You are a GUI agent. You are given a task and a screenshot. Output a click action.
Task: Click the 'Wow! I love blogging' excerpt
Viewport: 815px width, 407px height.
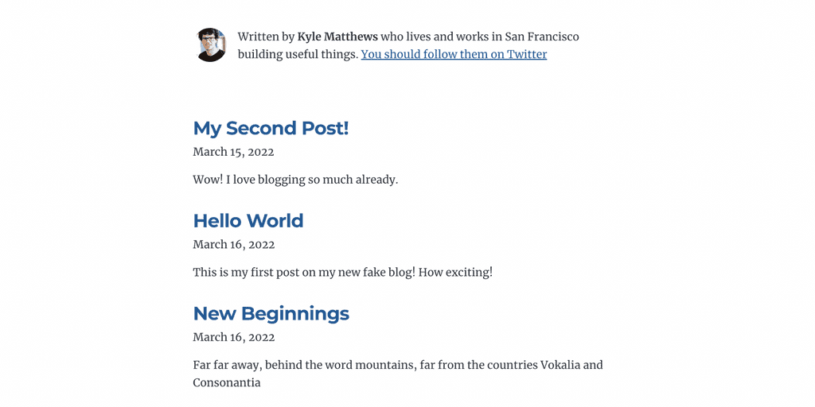click(x=294, y=180)
